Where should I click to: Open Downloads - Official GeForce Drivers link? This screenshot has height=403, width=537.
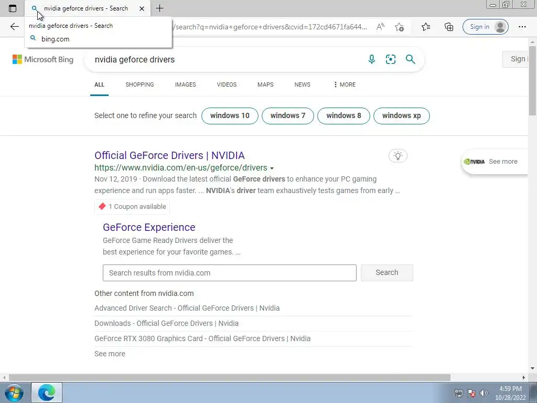click(166, 323)
